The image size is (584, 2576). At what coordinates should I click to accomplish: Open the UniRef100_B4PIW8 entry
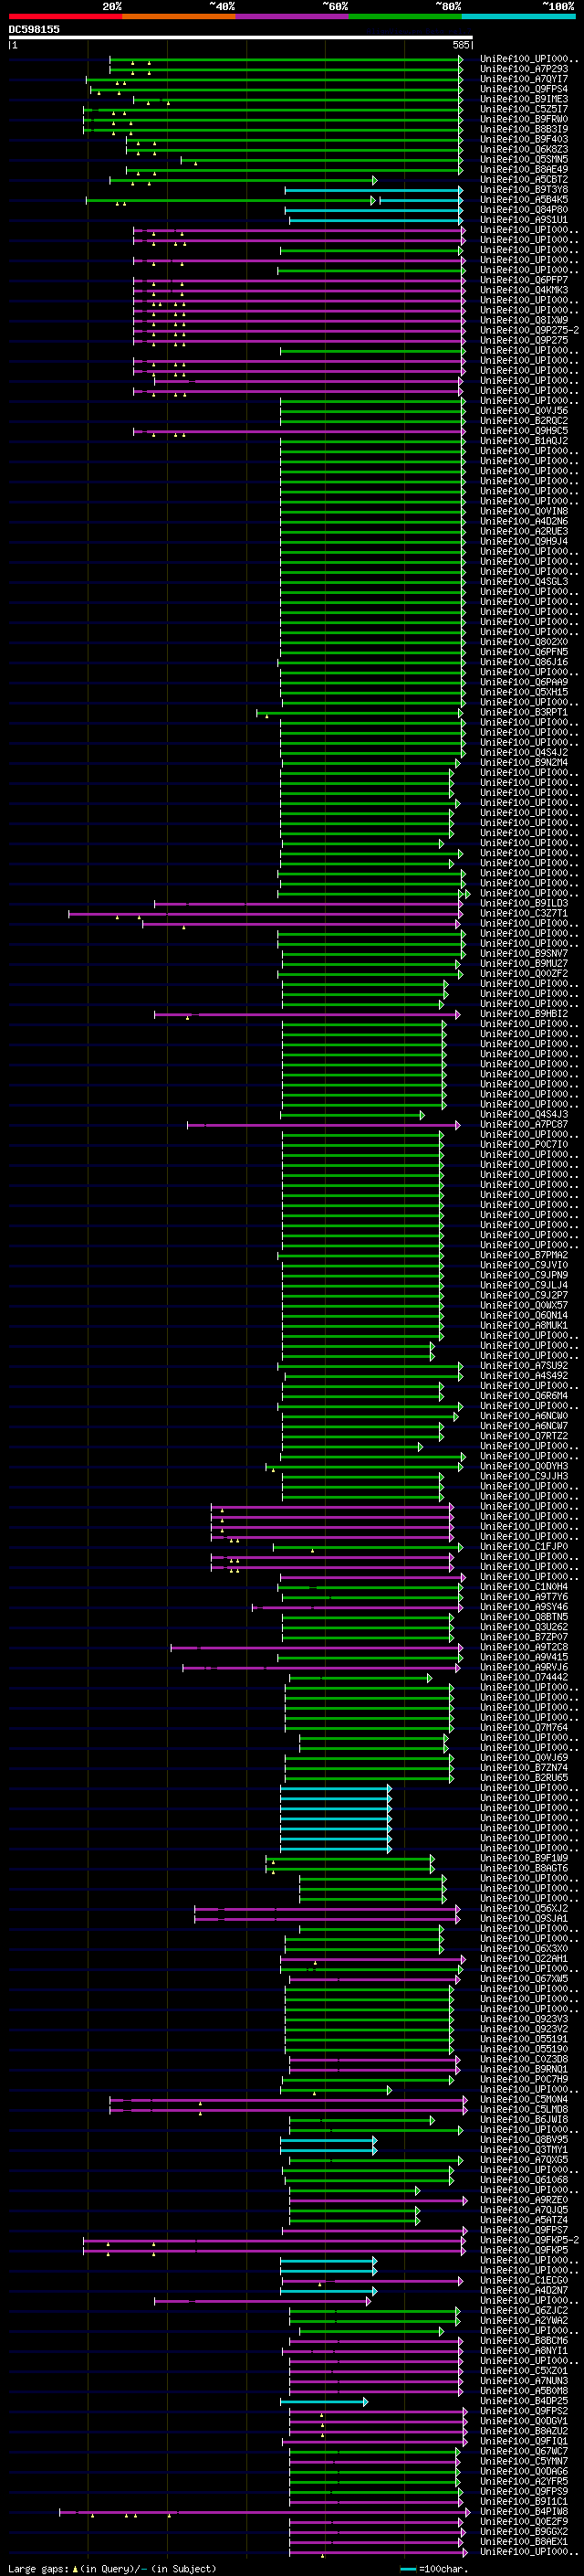[x=524, y=2511]
